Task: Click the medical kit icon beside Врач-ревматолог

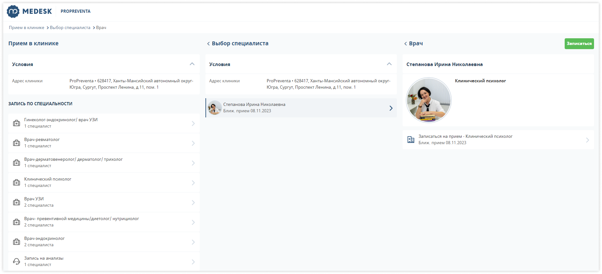Action: click(x=17, y=143)
